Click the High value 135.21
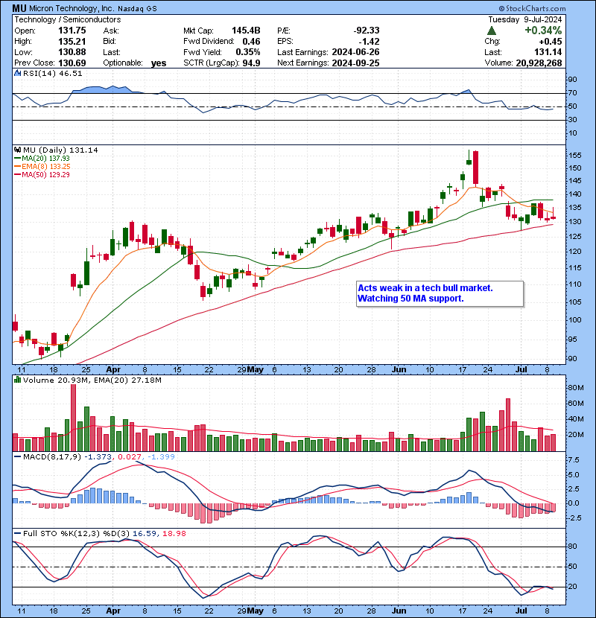This screenshot has height=618, width=596. pyautogui.click(x=72, y=42)
